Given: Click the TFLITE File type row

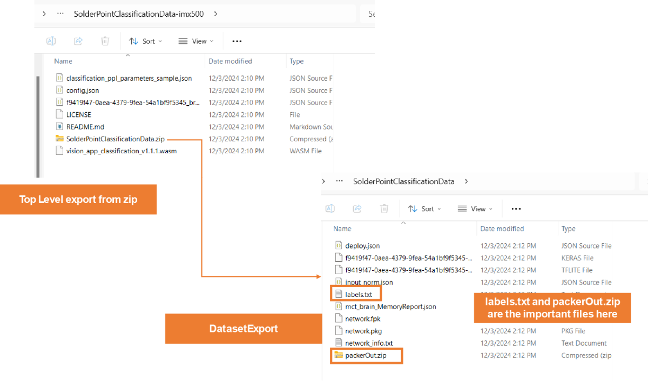Looking at the screenshot, I should (x=577, y=270).
